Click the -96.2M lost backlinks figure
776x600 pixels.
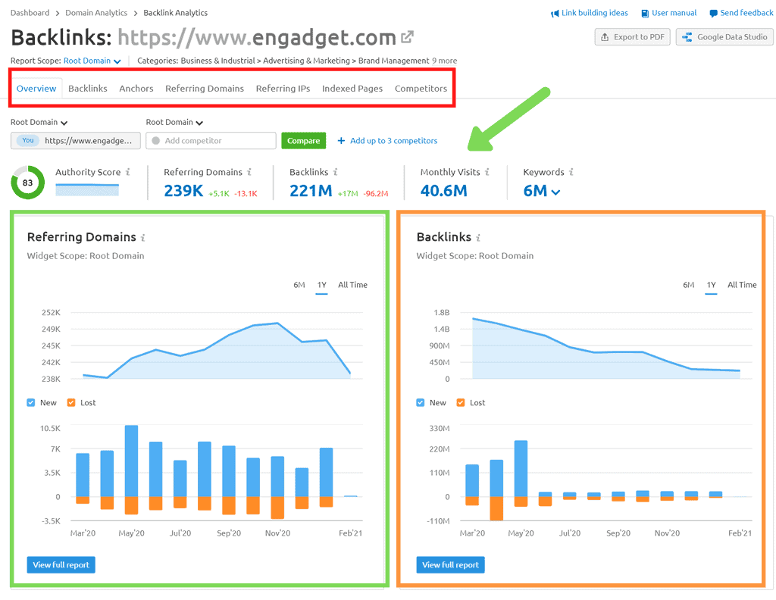tap(376, 194)
